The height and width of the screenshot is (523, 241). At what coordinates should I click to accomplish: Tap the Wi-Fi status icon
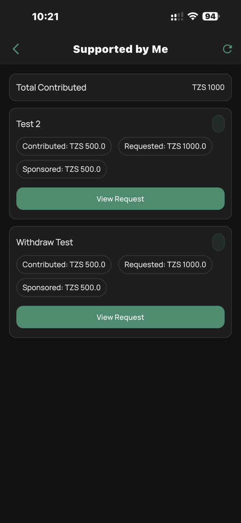pos(193,17)
